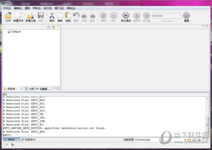Image resolution: width=212 pixels, height=150 pixels.
Task: Open the project explorer view menu triangle
Action: 58,26
